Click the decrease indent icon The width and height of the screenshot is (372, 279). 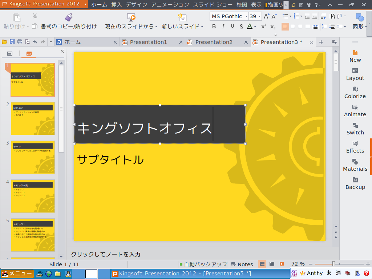(x=307, y=16)
